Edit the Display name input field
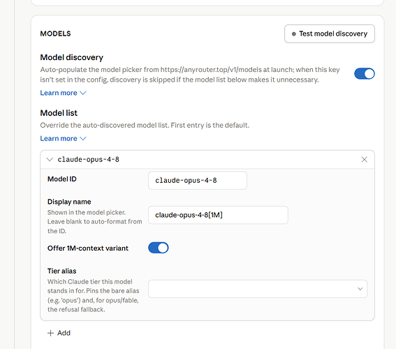 click(218, 215)
